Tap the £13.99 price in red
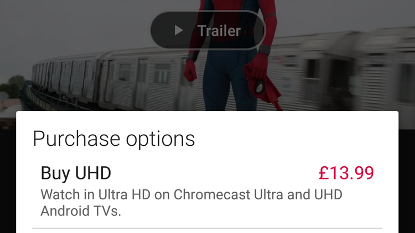415x233 pixels. point(346,173)
